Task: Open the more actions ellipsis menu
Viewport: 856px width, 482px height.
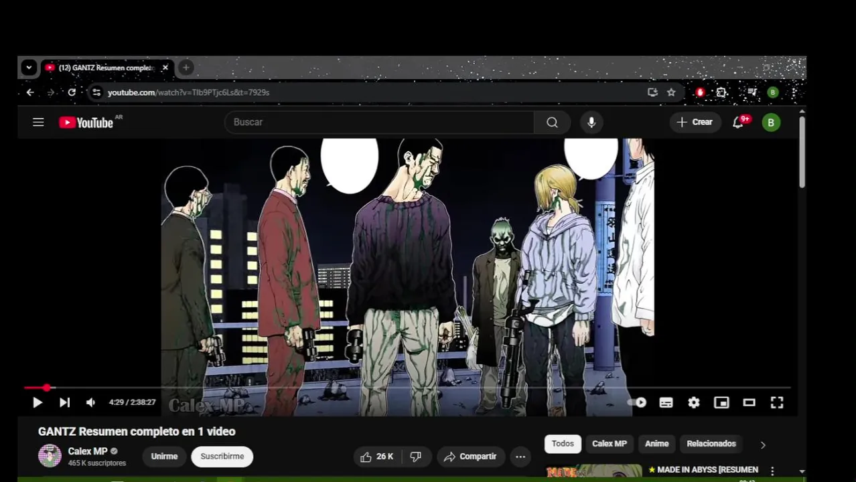Action: pos(520,457)
